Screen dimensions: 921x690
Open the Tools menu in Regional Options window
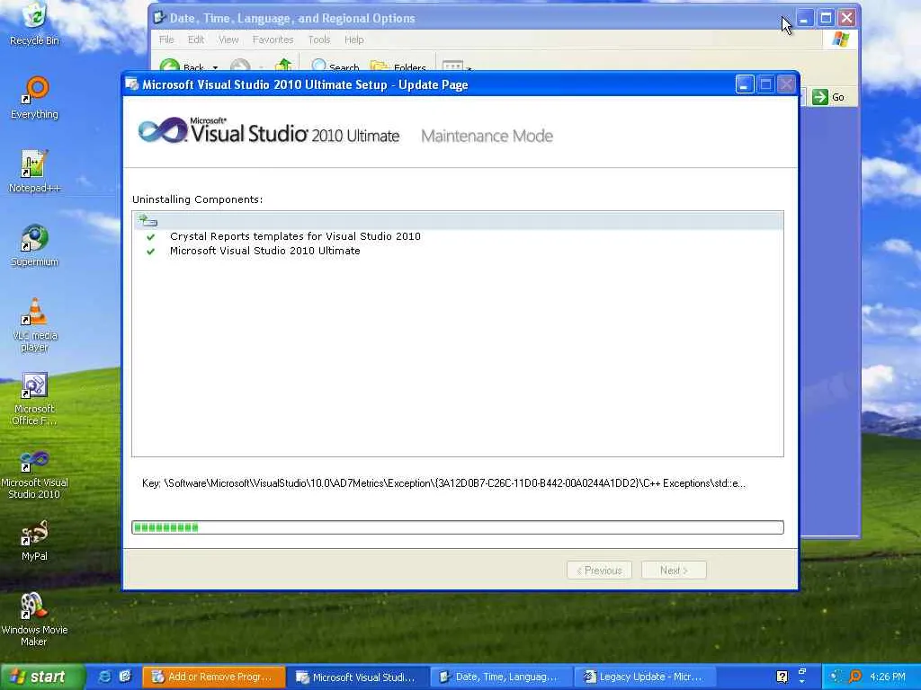319,40
